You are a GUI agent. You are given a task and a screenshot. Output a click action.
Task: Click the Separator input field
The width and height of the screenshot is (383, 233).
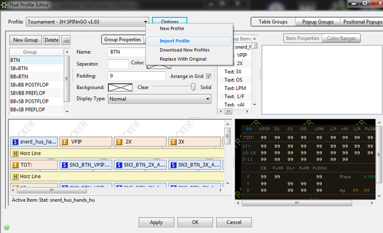coord(118,64)
